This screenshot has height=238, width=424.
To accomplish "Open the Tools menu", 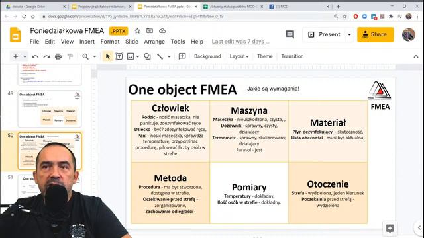I will click(178, 42).
